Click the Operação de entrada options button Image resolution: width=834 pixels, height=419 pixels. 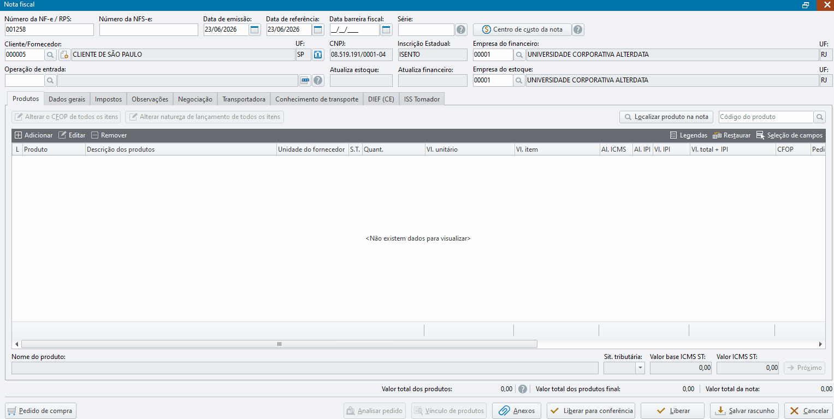pos(305,80)
